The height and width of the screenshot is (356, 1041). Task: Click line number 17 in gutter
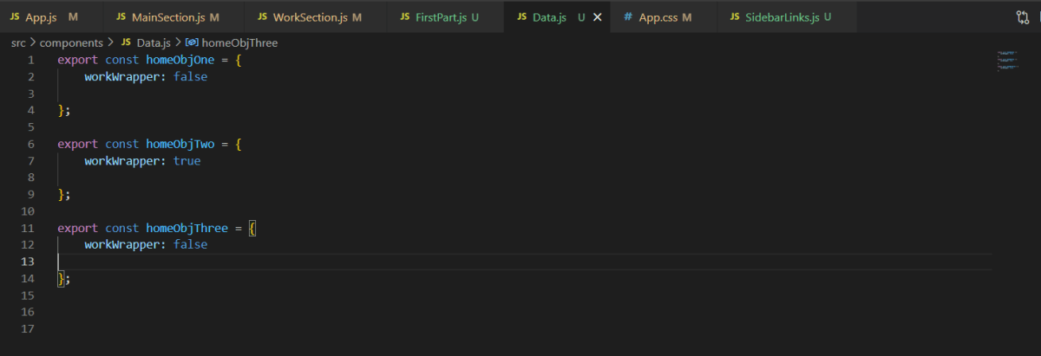tap(29, 328)
